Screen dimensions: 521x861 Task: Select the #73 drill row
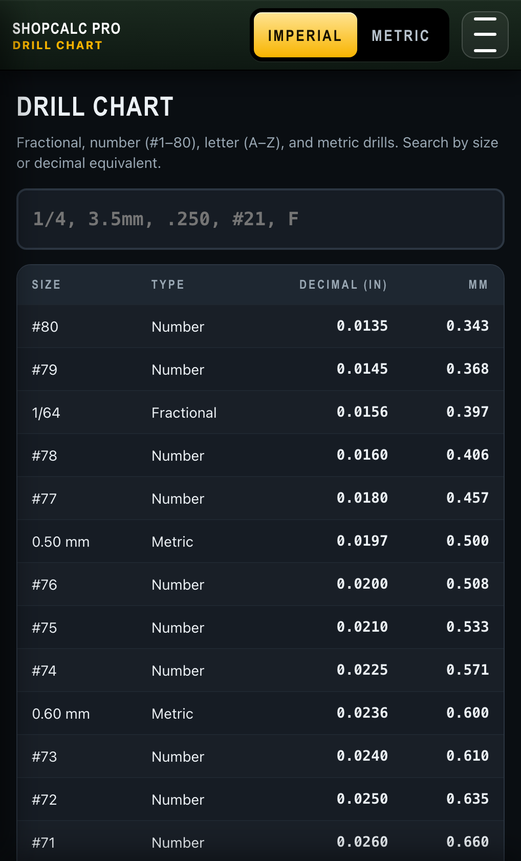pyautogui.click(x=260, y=757)
